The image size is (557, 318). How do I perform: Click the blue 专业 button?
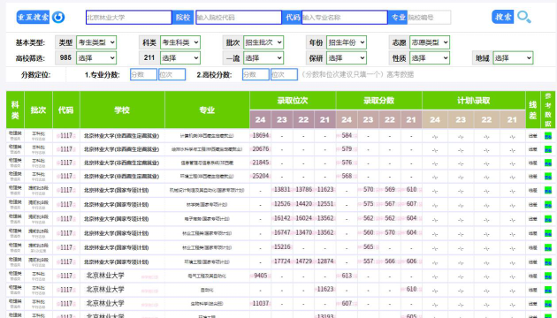click(398, 18)
